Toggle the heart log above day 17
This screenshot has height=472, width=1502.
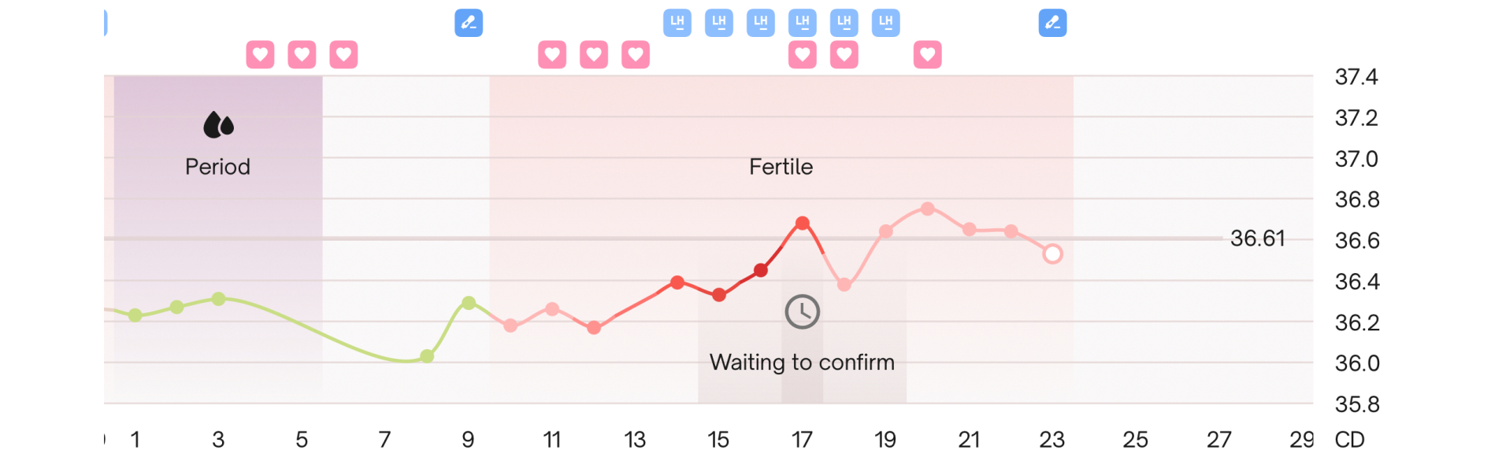click(x=802, y=54)
